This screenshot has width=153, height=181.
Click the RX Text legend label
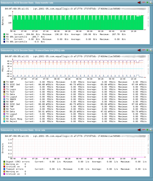tap(10, 109)
